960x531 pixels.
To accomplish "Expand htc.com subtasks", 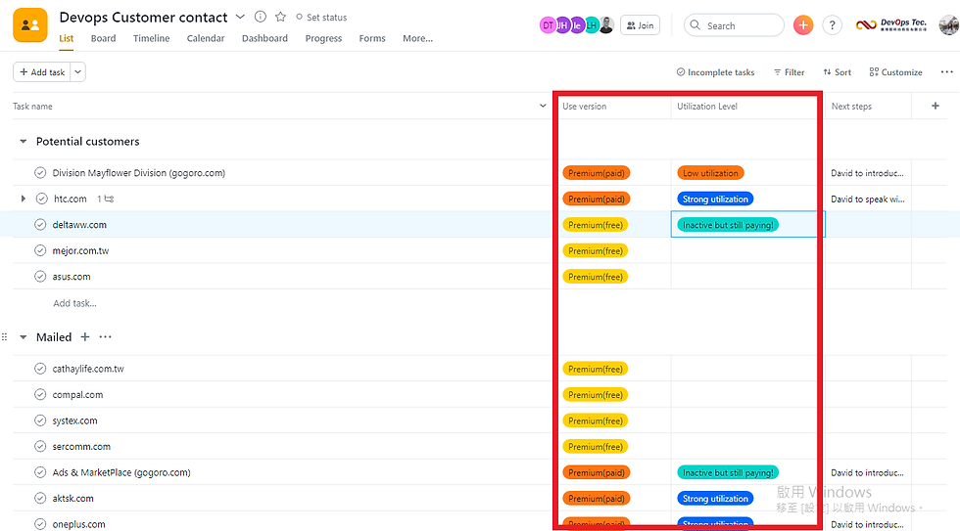I will 24,199.
